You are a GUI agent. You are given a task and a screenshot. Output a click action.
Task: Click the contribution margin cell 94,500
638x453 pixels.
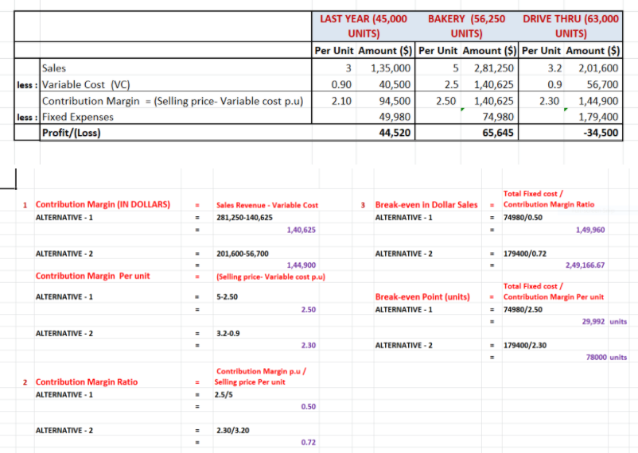pyautogui.click(x=395, y=101)
